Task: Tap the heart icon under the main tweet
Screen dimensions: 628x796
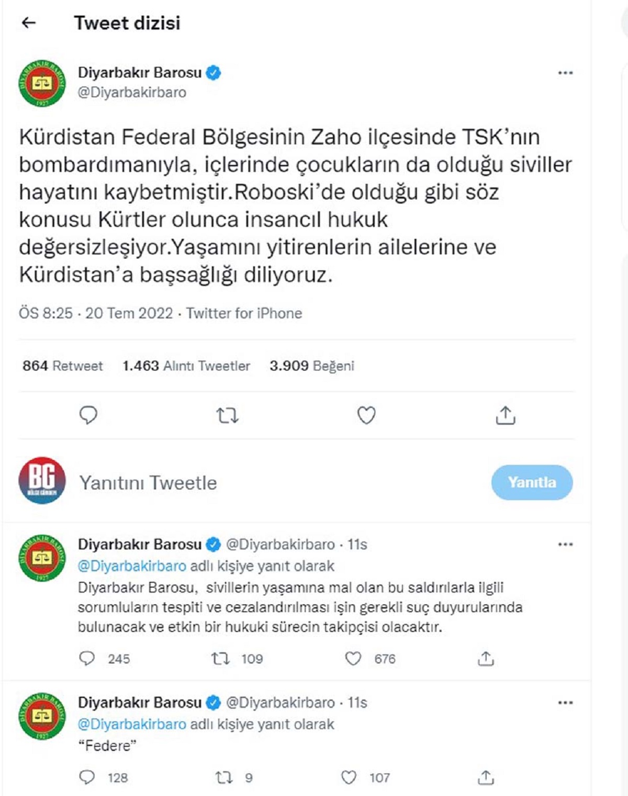Action: (366, 416)
